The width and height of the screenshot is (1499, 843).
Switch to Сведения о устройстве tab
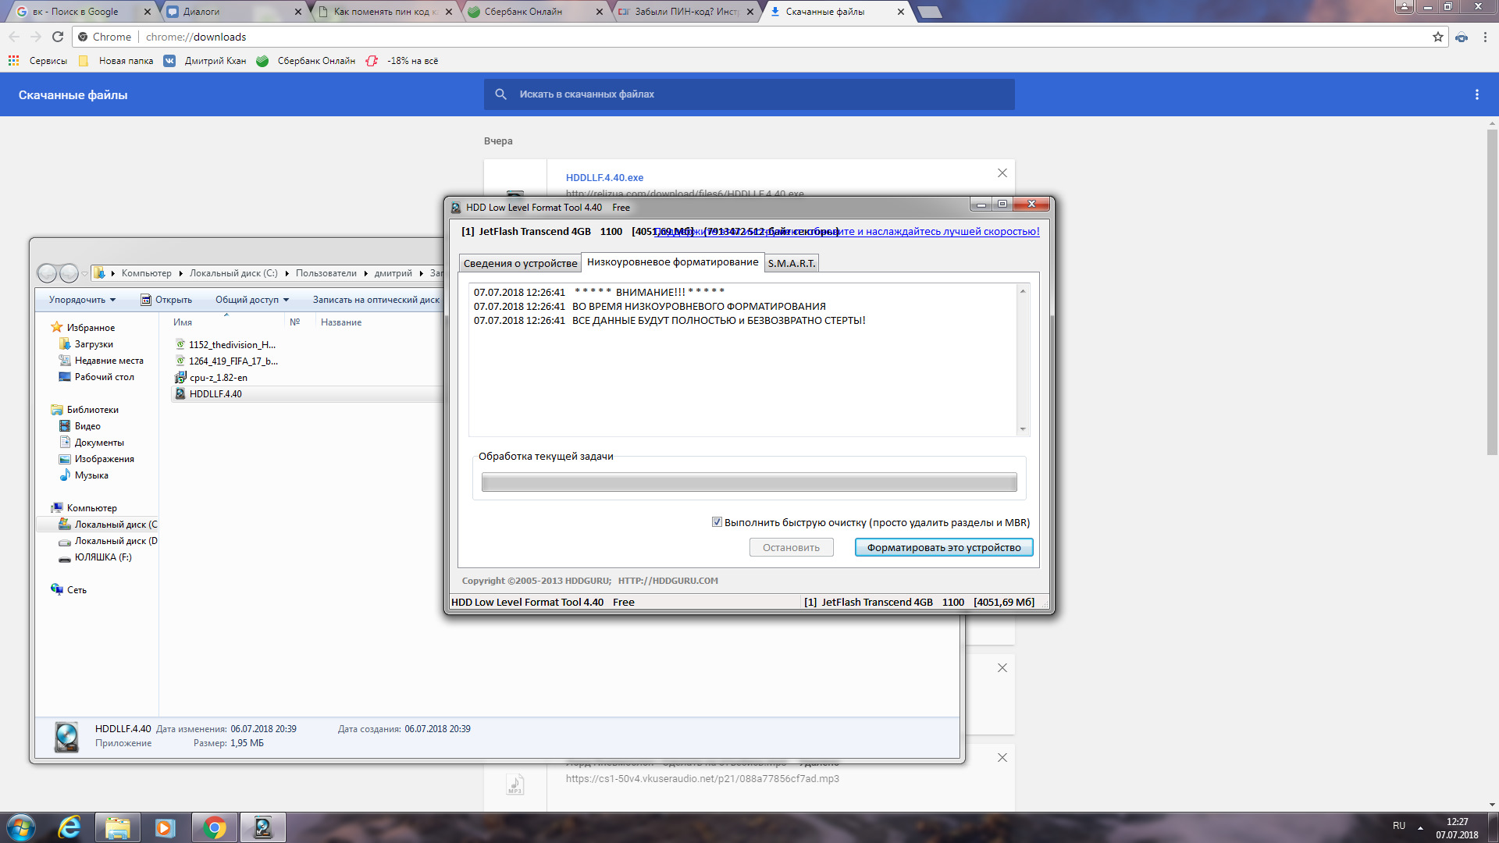(520, 263)
